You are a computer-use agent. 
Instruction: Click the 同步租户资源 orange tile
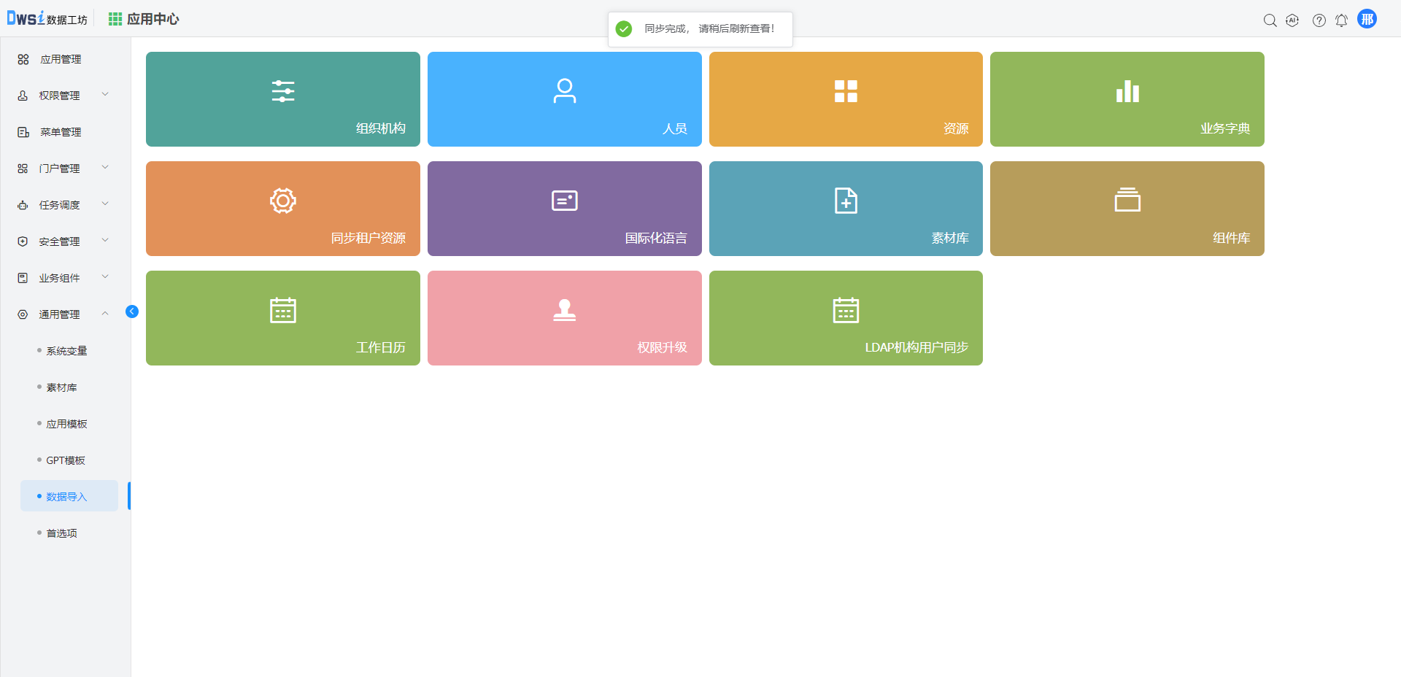[282, 209]
